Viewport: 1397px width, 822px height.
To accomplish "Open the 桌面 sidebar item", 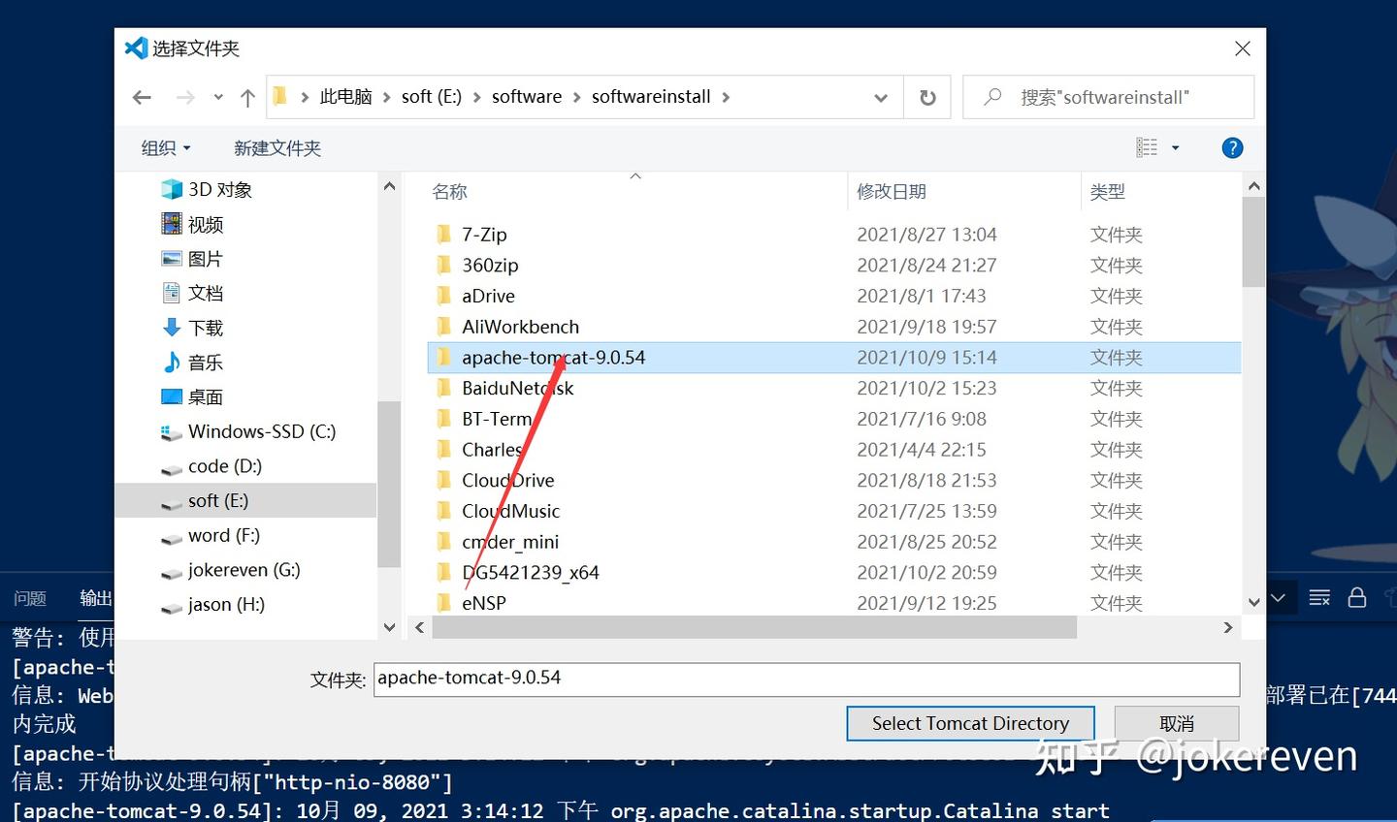I will 206,396.
